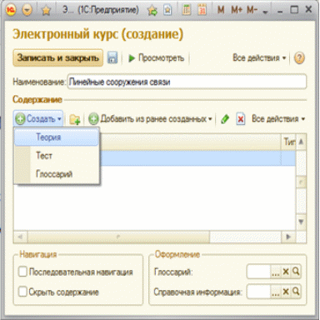The height and width of the screenshot is (320, 320).
Task: Click the vertical scrollbar up arrow
Action: click(x=301, y=142)
